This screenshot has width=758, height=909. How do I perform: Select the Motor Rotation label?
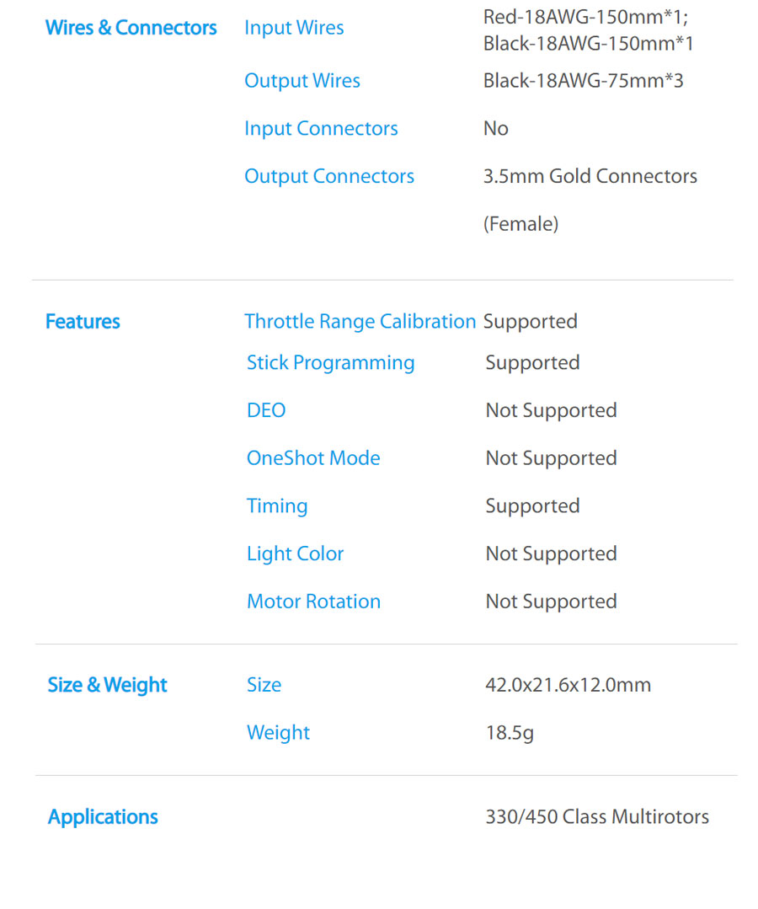coord(313,602)
